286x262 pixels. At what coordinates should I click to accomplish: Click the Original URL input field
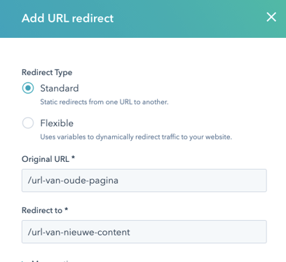[x=144, y=181]
